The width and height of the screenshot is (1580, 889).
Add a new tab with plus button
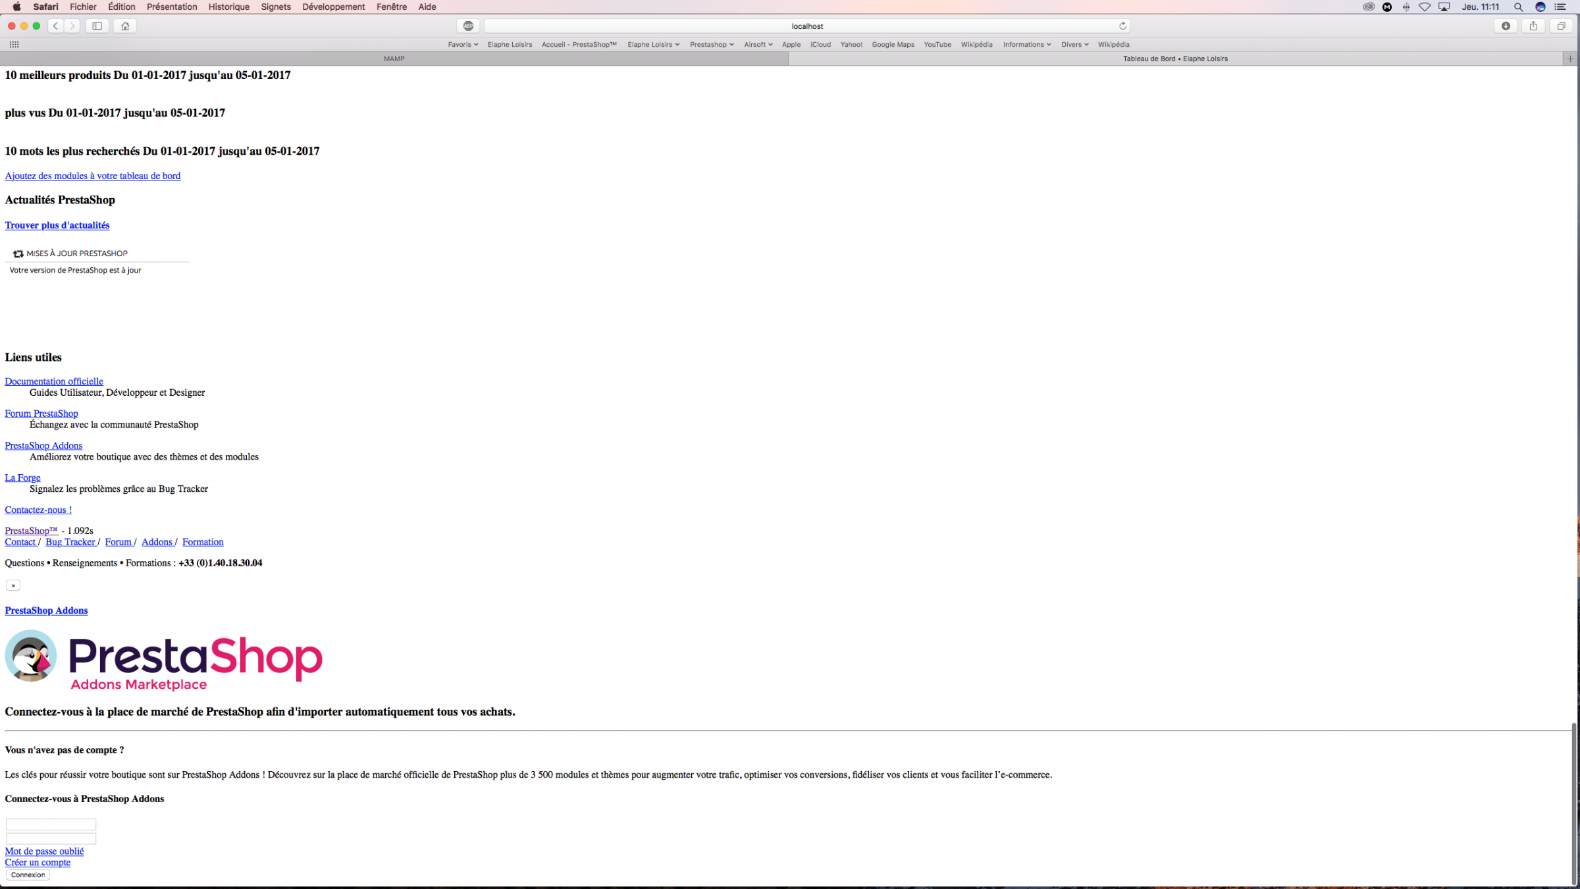coord(1570,59)
